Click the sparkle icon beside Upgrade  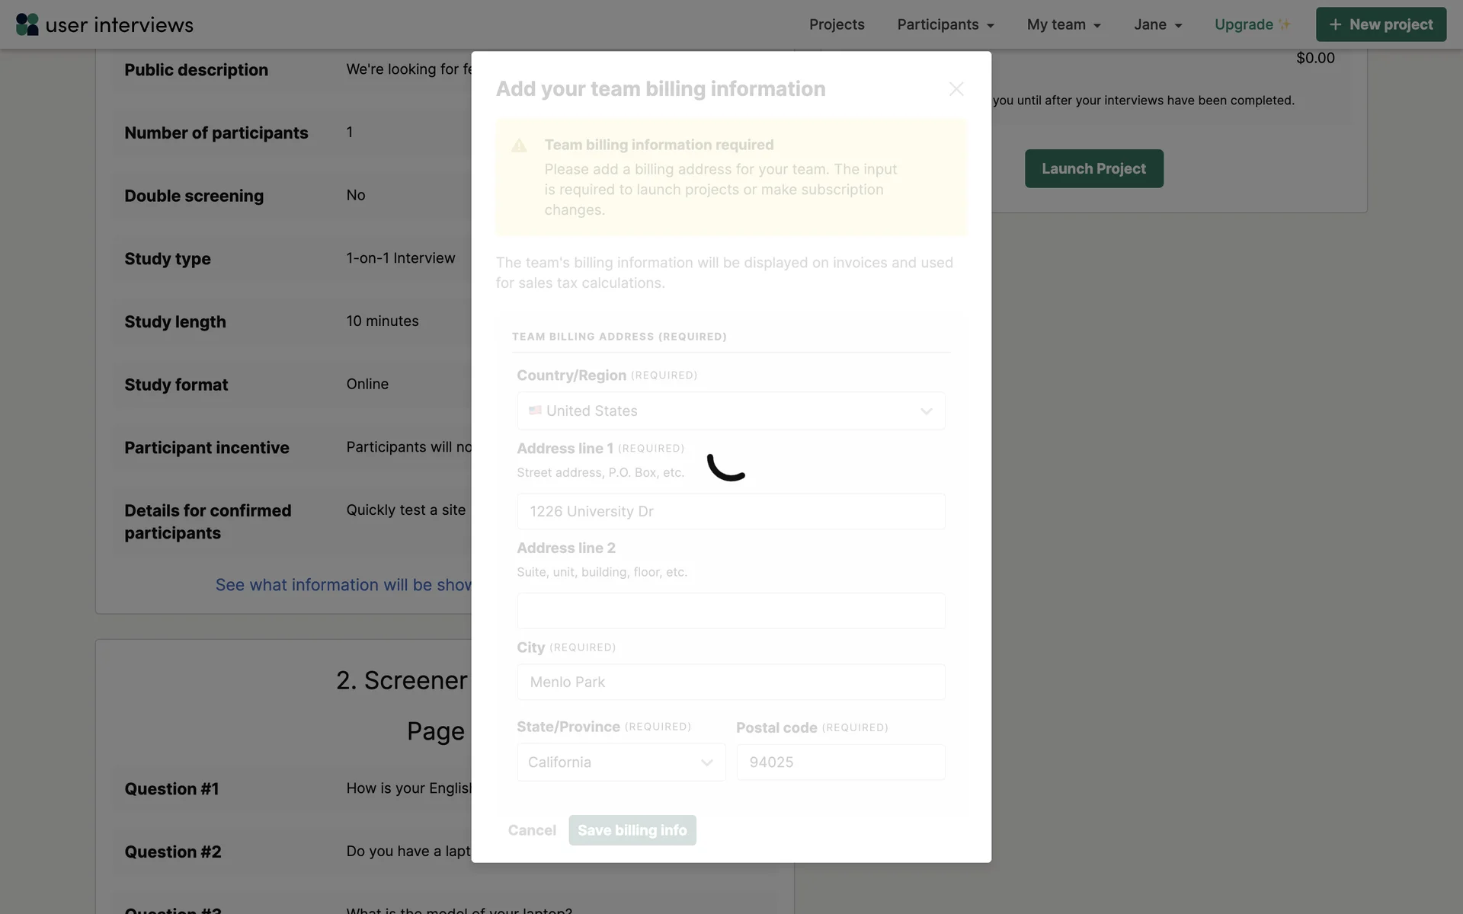click(x=1285, y=24)
